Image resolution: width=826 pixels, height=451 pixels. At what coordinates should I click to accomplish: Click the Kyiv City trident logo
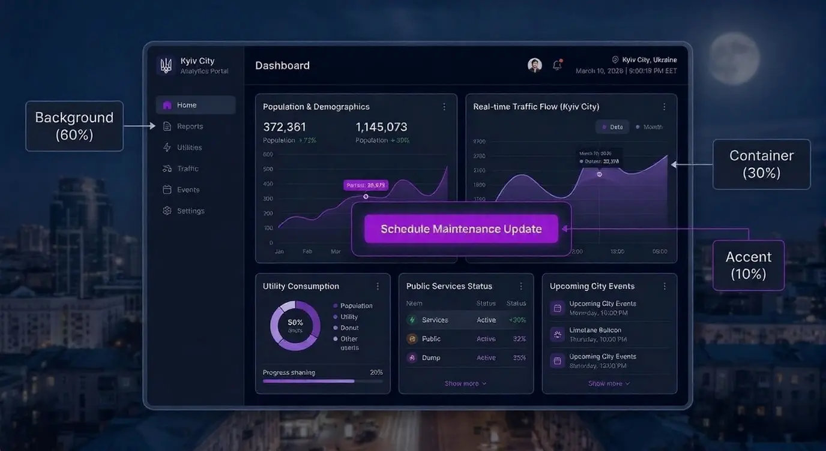tap(166, 65)
